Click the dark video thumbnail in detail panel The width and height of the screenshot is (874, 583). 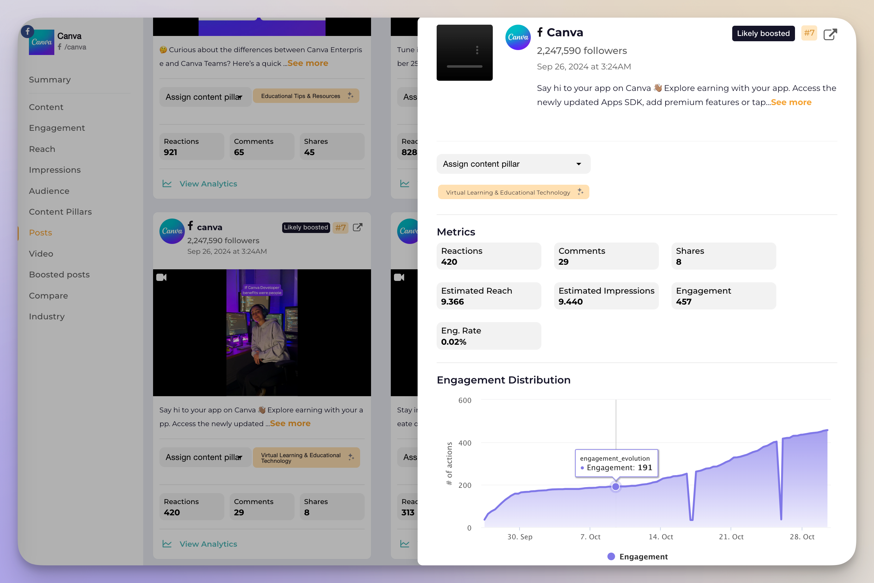point(465,53)
